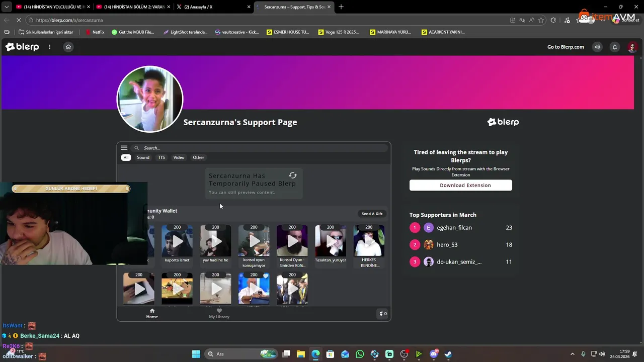Select the TTS filter chip
644x362 pixels.
(162, 157)
